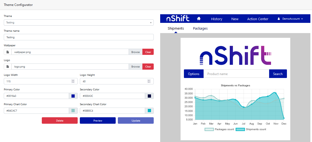The width and height of the screenshot is (312, 142).
Task: Switch to the Packages tab
Action: [200, 28]
